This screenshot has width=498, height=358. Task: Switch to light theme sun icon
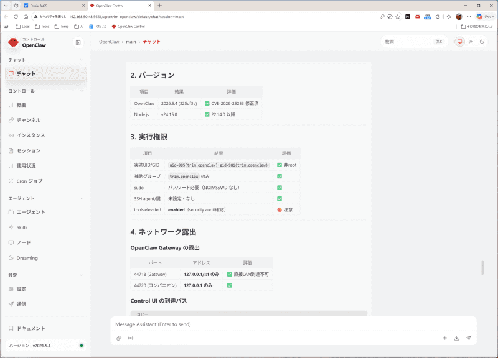tap(471, 42)
